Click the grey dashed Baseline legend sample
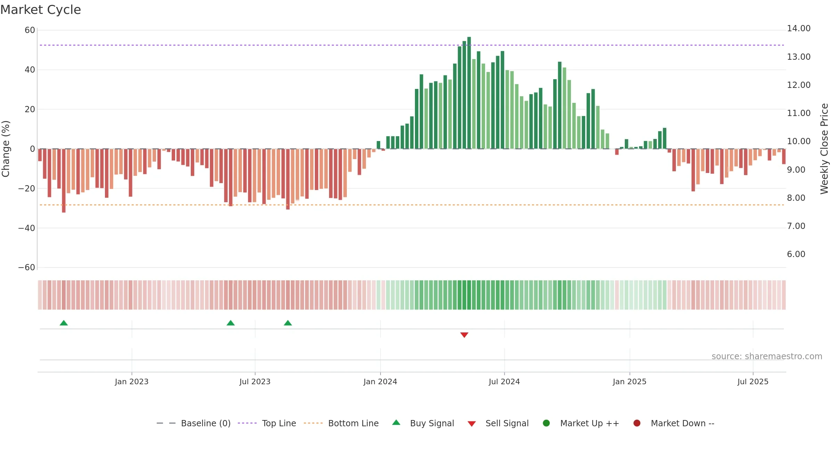 [166, 423]
